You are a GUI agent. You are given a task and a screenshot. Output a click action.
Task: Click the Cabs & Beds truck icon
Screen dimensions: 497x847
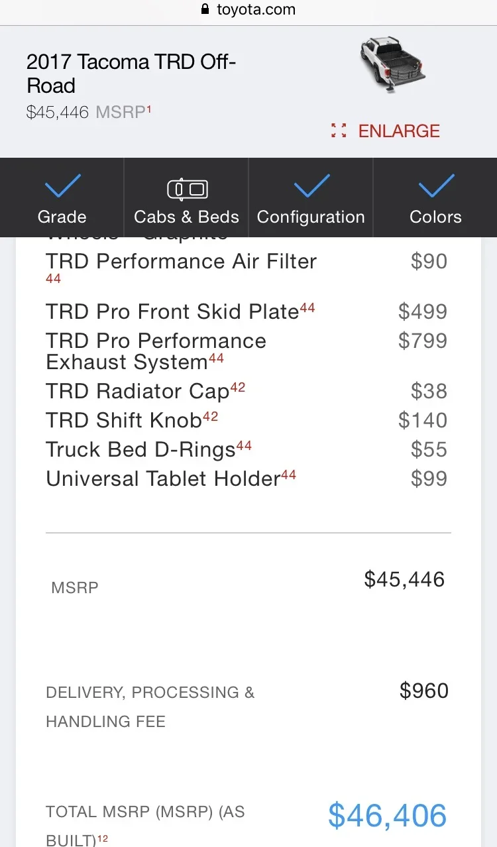(187, 190)
